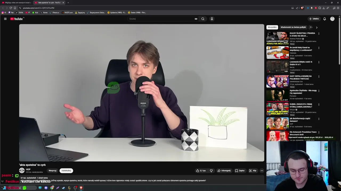Go to YouTube home via logo
Screen dimensions: 341x191
click(17, 19)
